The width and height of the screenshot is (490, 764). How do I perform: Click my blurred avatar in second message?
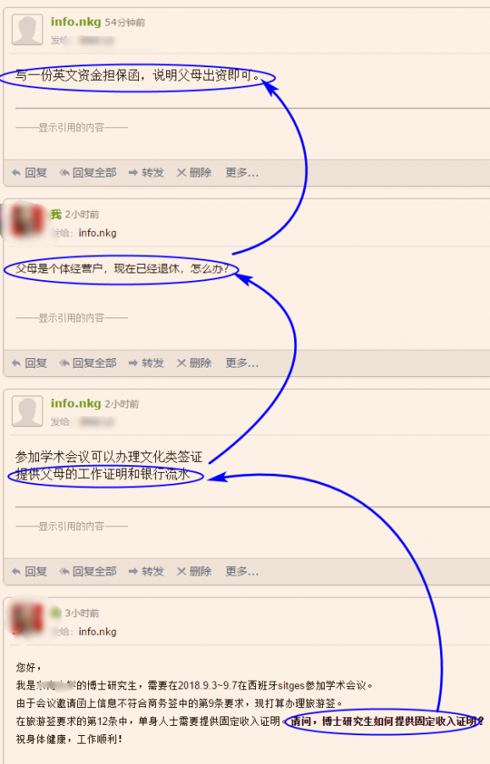click(x=25, y=219)
